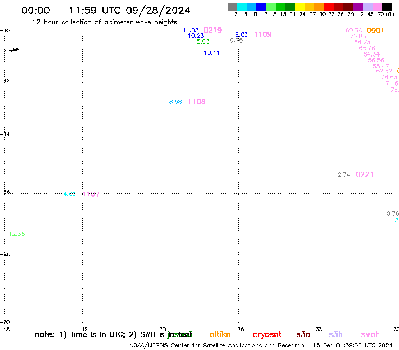Select the lavender 45 ft swatch
This screenshot has width=399, height=350.
click(x=368, y=6)
